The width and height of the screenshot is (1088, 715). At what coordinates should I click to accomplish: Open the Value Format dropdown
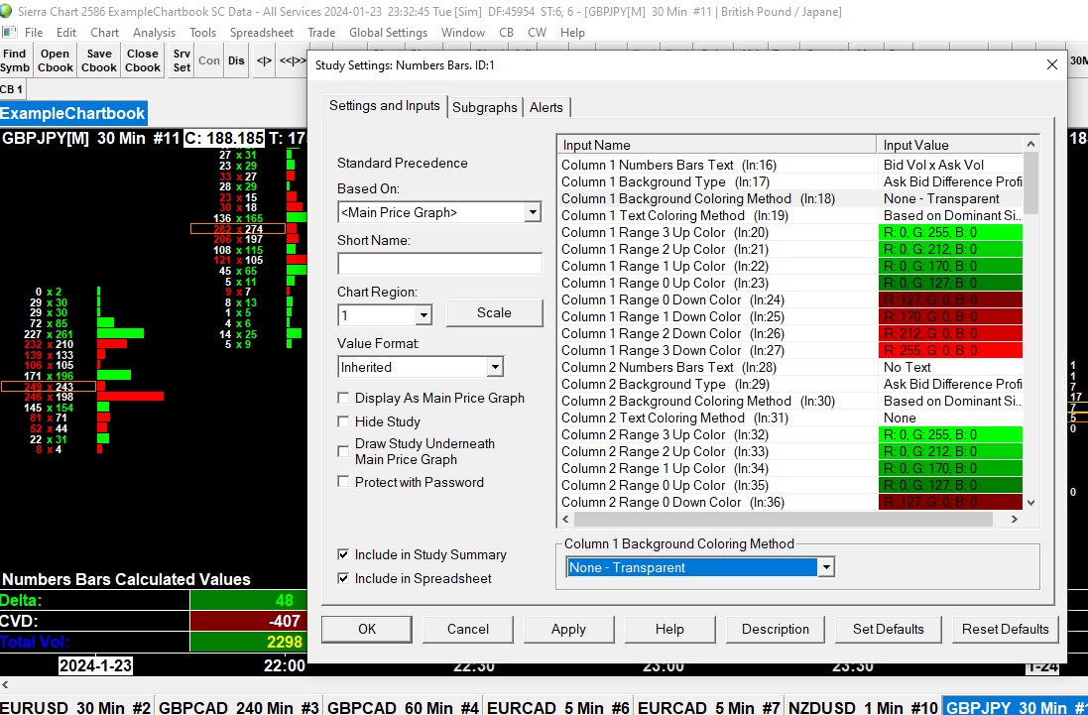tap(495, 367)
